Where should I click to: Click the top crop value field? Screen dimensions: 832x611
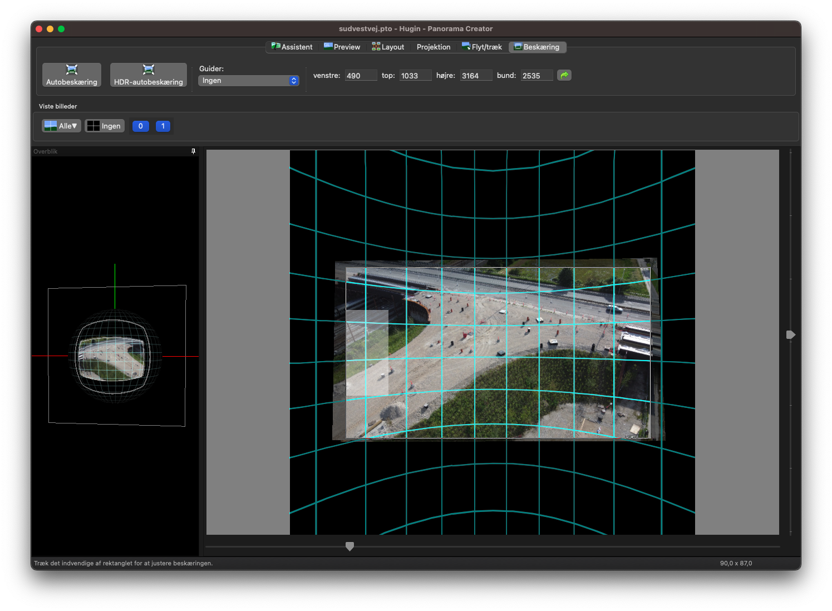tap(415, 76)
